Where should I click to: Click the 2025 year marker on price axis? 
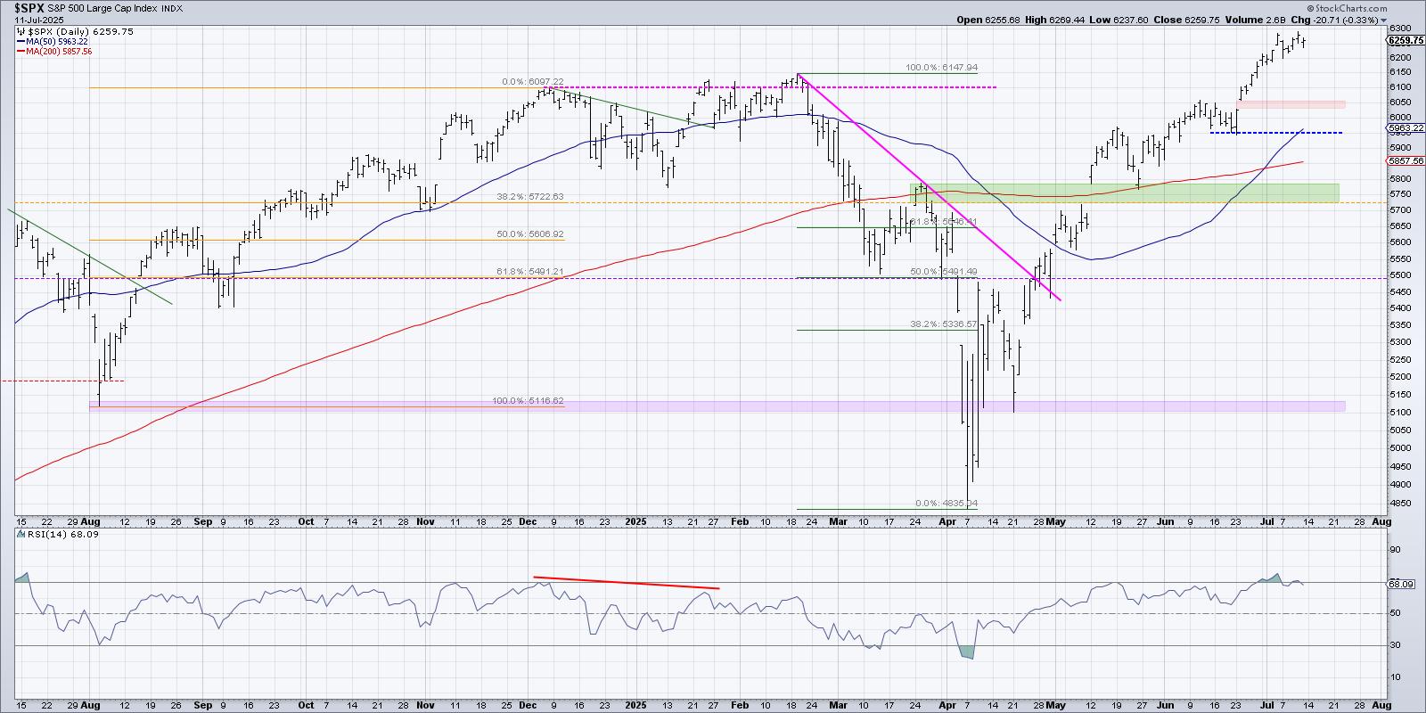point(633,521)
